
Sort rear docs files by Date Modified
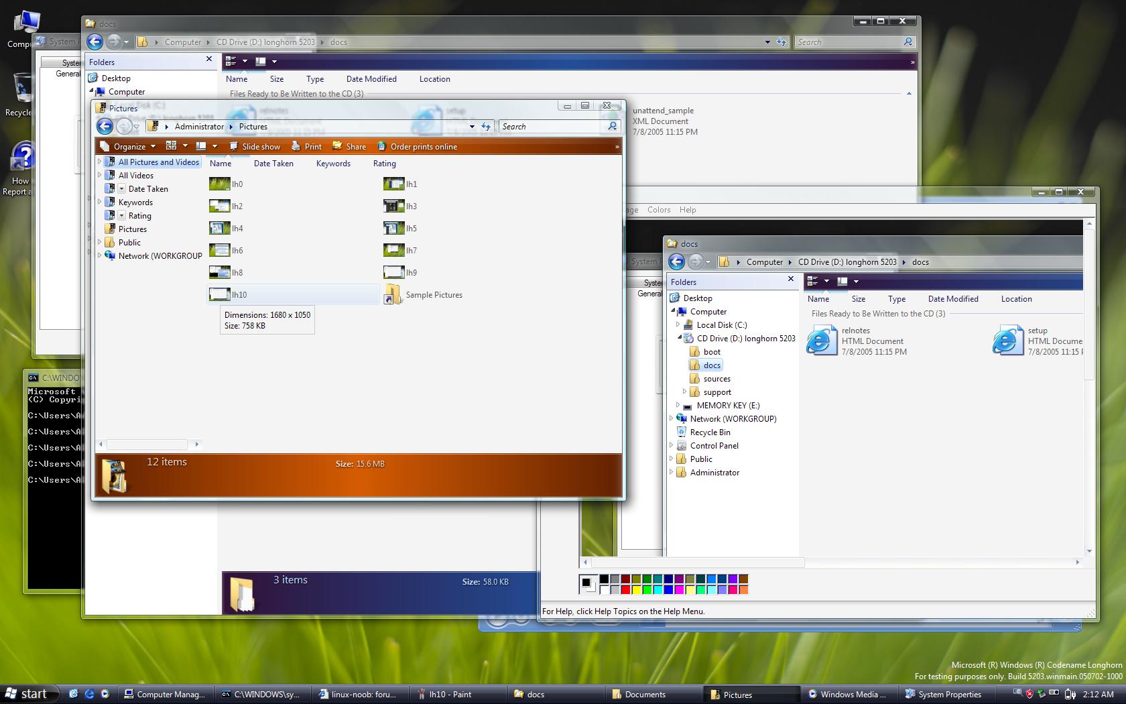click(x=371, y=79)
